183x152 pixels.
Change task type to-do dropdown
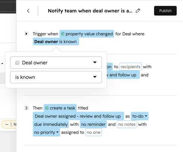click(139, 116)
